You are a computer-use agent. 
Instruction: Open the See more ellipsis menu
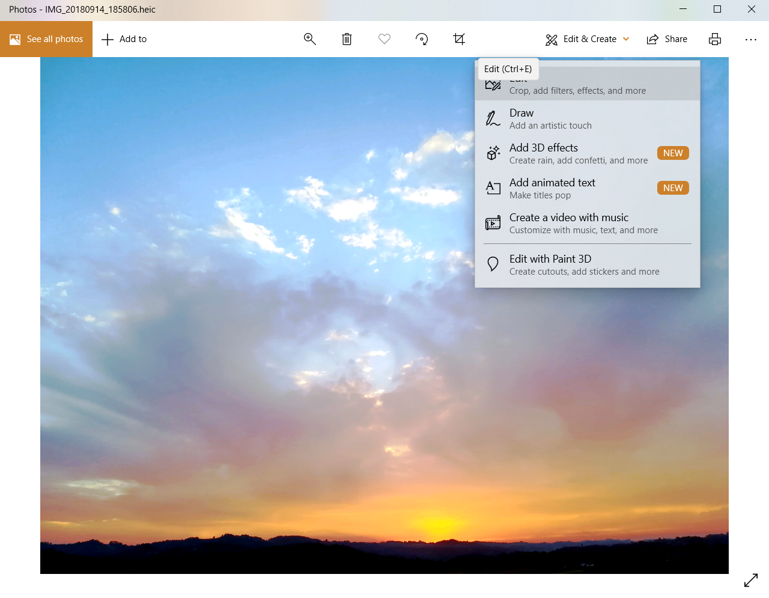(751, 39)
